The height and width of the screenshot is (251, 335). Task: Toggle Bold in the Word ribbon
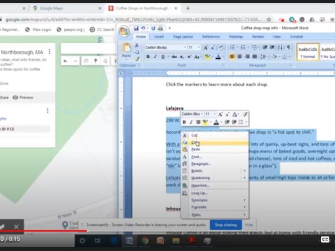[148, 57]
